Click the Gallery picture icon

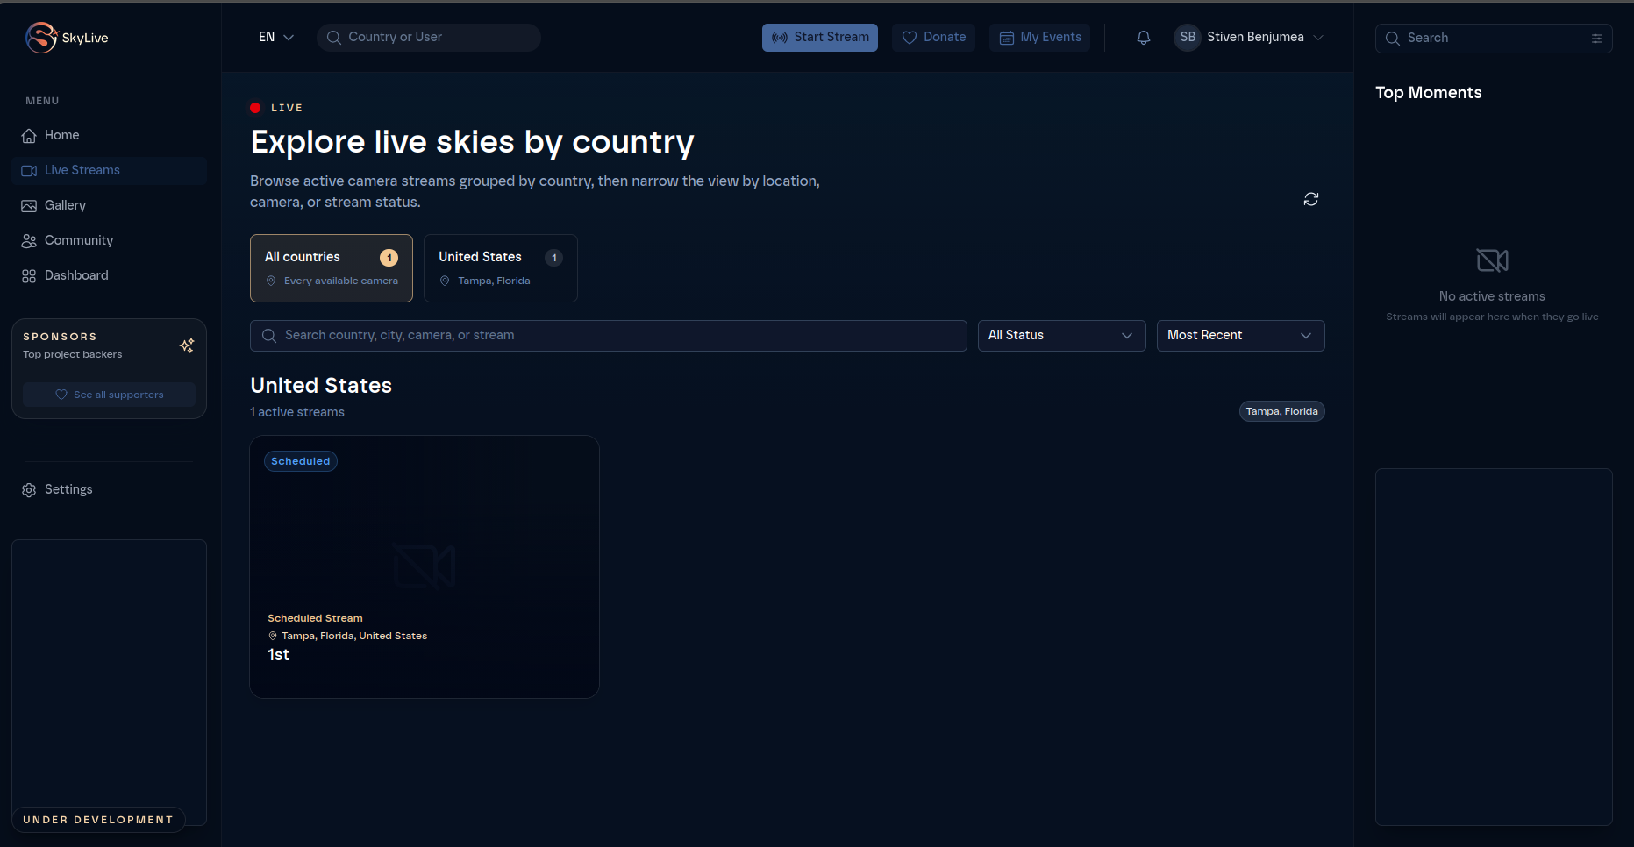click(x=29, y=206)
